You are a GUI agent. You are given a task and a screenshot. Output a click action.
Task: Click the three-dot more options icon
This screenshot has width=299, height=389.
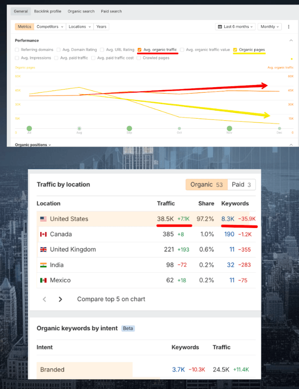pos(288,27)
